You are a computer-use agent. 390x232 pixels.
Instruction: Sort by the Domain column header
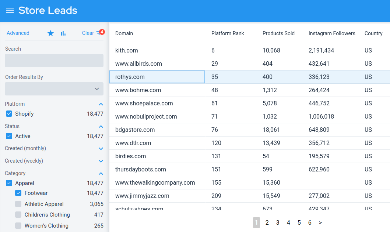pyautogui.click(x=124, y=33)
